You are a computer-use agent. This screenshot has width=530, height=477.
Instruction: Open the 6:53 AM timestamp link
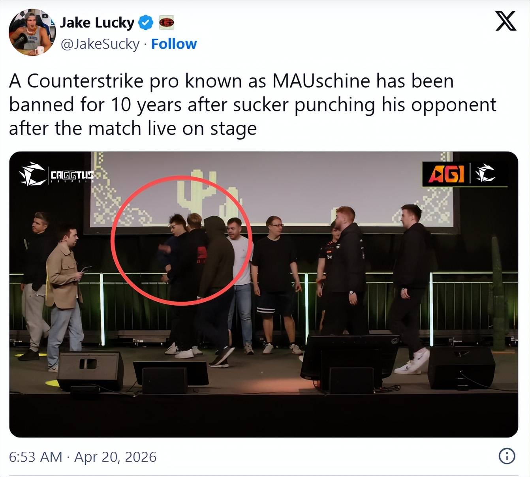(36, 457)
